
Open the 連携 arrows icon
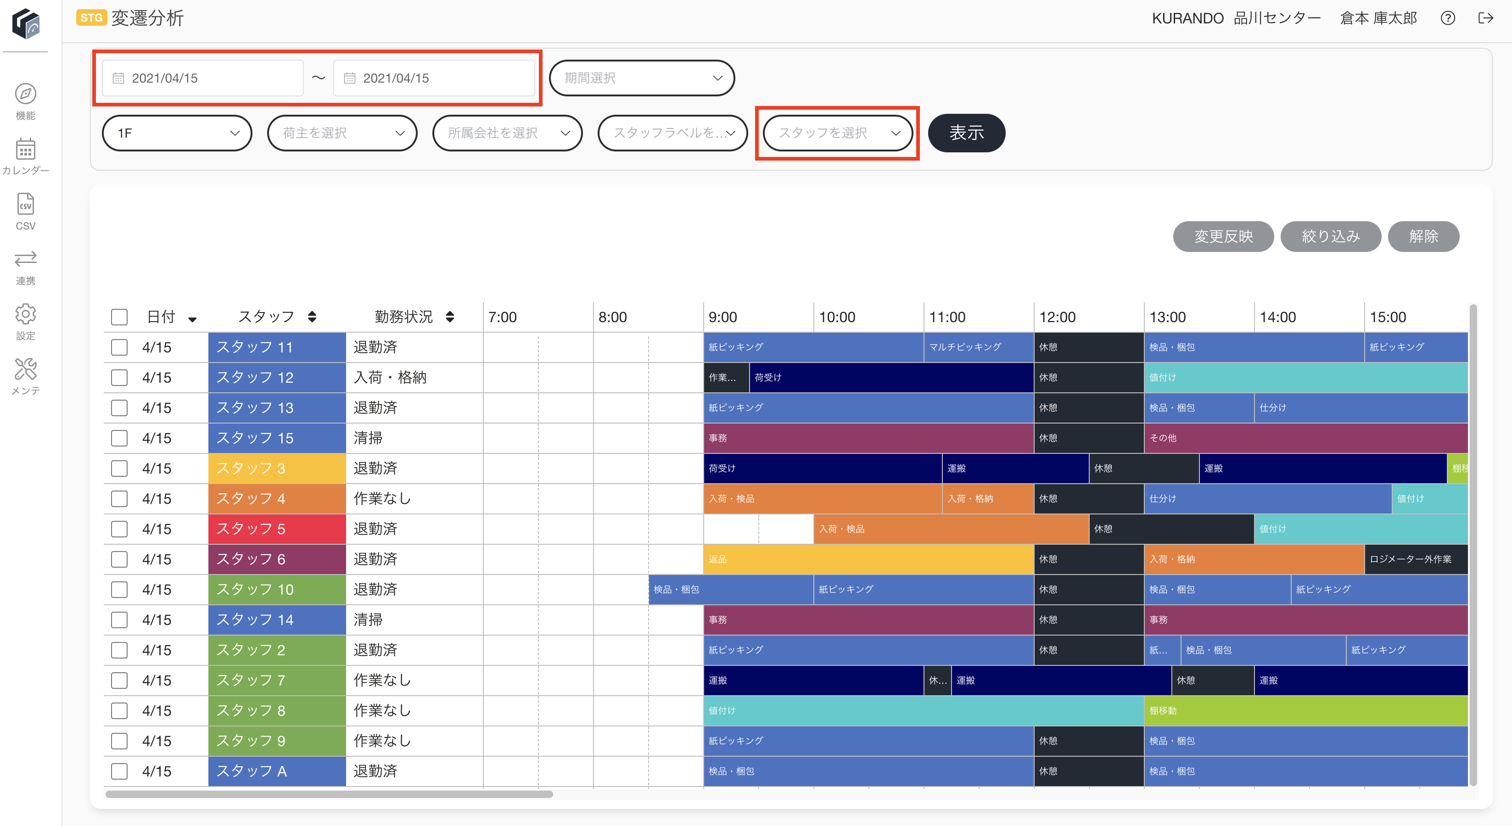[x=25, y=259]
